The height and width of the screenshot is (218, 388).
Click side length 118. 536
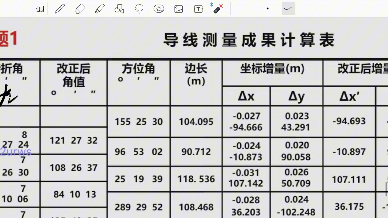point(196,179)
